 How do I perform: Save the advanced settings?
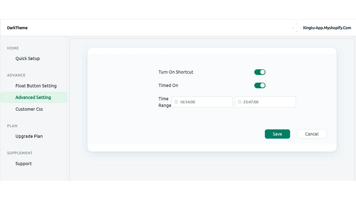click(277, 134)
